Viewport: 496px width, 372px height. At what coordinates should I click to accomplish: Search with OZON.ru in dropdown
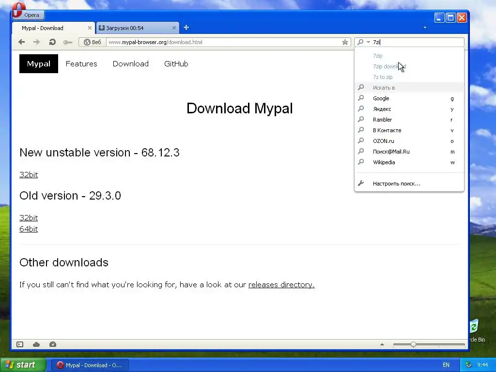[409, 141]
